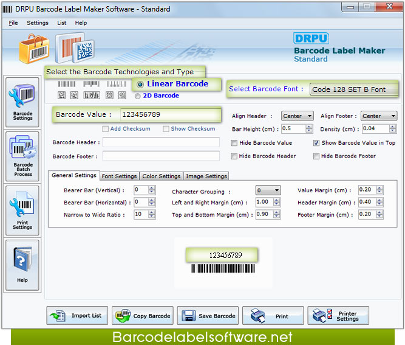
Task: Increase Top and Bottom Margin value
Action: (277, 212)
